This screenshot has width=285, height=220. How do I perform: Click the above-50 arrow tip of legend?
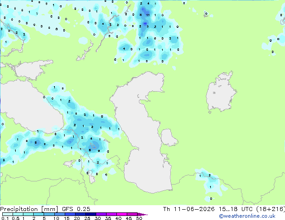[142, 214]
